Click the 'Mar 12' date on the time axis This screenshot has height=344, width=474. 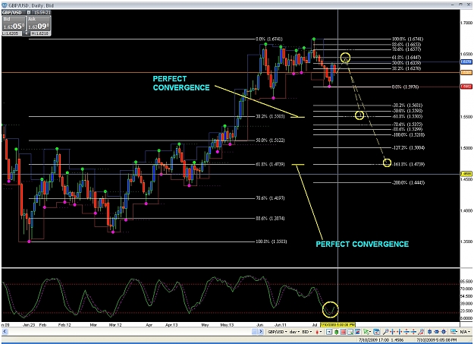tap(115, 325)
